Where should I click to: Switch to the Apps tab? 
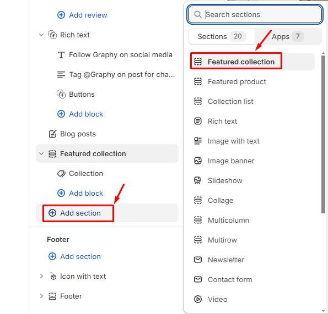point(288,36)
